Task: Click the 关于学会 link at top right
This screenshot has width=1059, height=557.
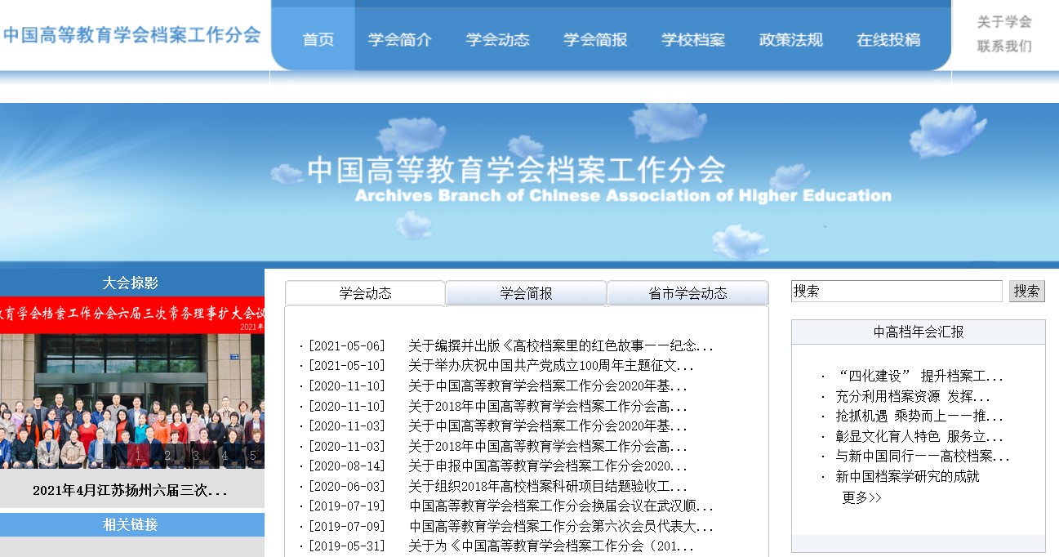Action: coord(1004,22)
